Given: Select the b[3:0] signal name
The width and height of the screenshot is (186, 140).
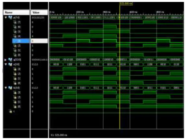Looking at the screenshot, I should (17, 88).
